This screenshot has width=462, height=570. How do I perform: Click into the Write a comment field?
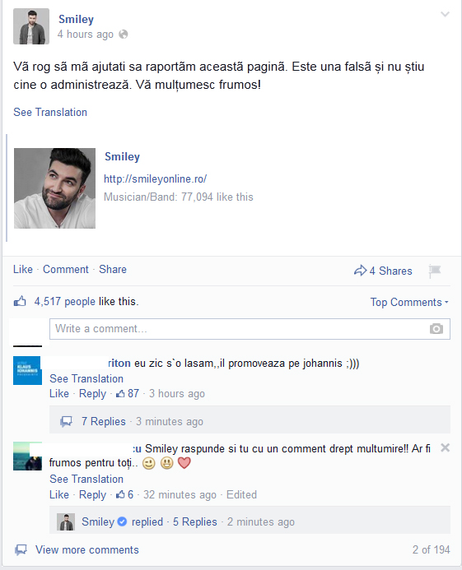[x=250, y=329]
